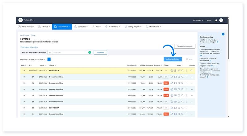Click the Veritas company logo
247x136 pixels.
pos(20,20)
